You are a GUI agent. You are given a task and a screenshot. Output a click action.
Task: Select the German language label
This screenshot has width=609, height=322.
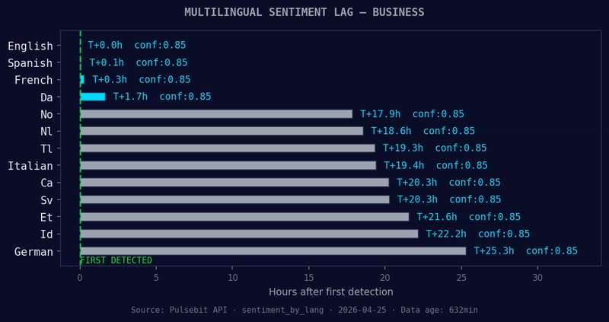33,252
